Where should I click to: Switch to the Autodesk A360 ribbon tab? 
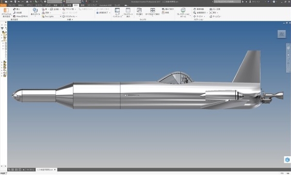coord(105,5)
